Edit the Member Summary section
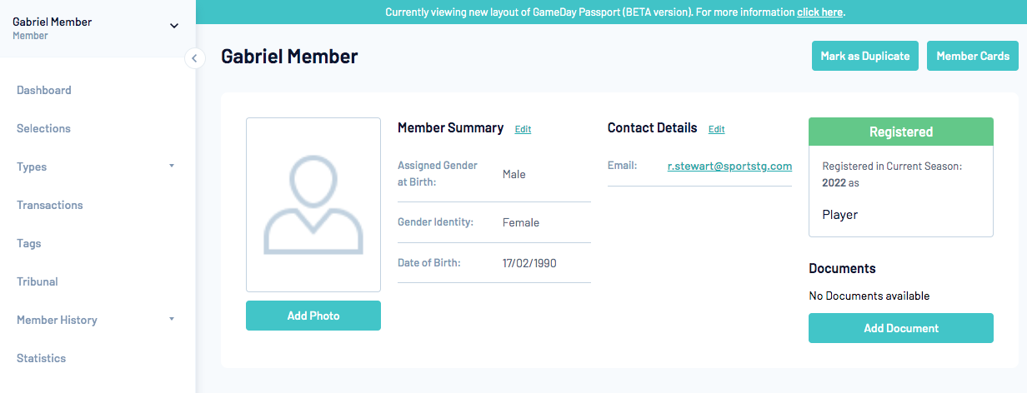Screen dimensions: 1027x393 [523, 129]
